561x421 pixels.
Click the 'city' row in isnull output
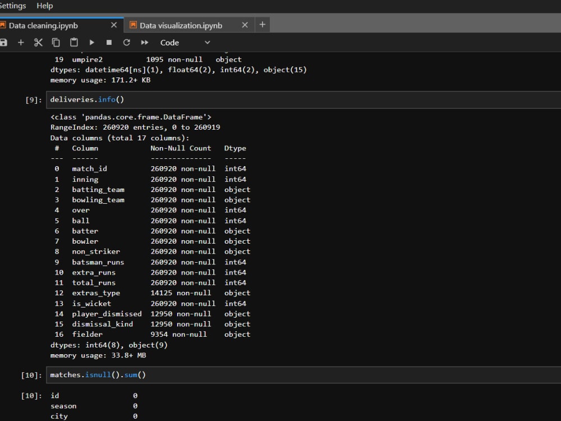94,416
